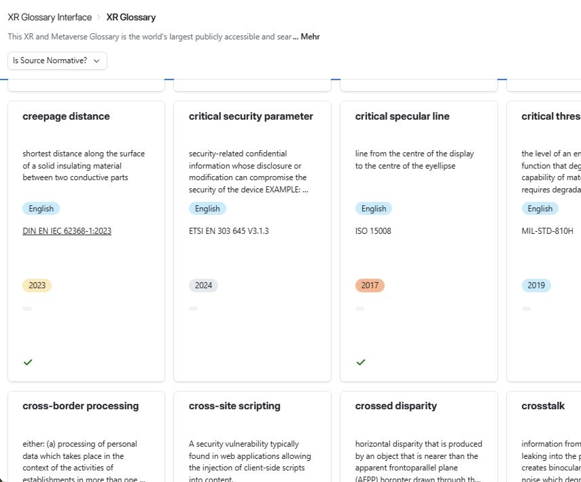Image resolution: width=581 pixels, height=482 pixels.
Task: Click the XR Glossary Interface breadcrumb
Action: point(50,17)
